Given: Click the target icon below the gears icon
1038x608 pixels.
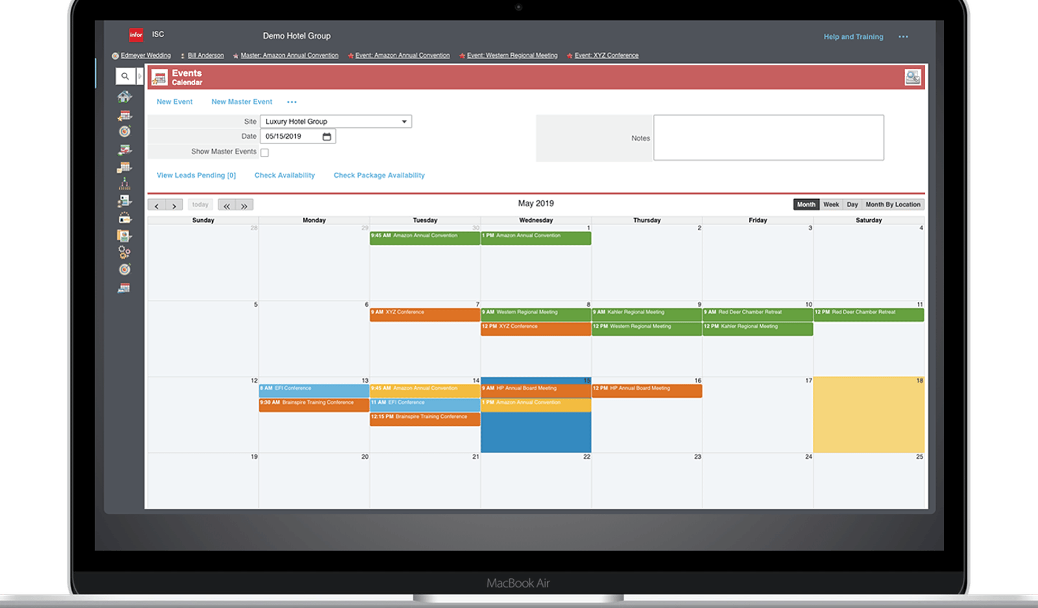Looking at the screenshot, I should click(x=125, y=269).
